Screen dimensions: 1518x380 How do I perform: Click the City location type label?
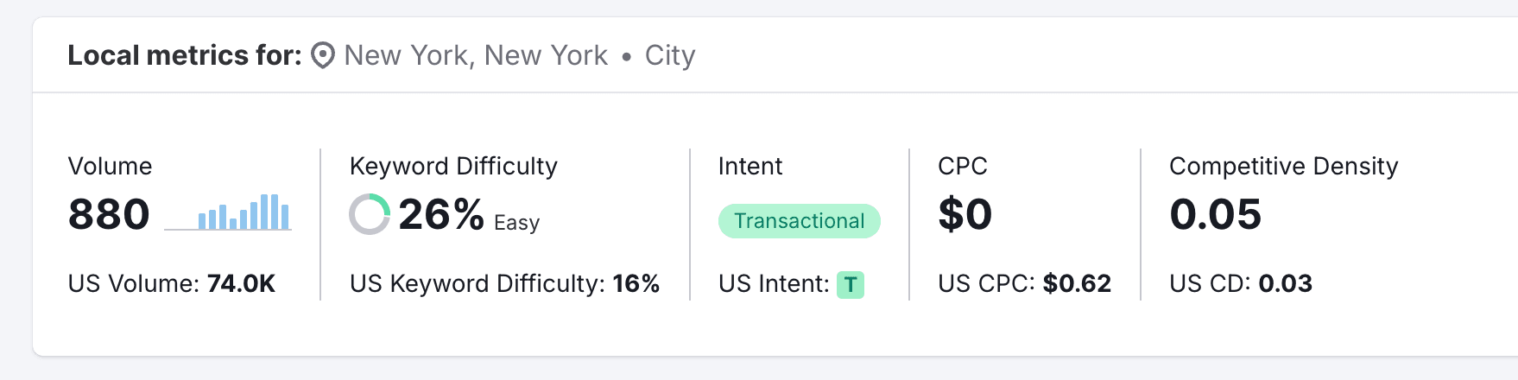(x=670, y=55)
